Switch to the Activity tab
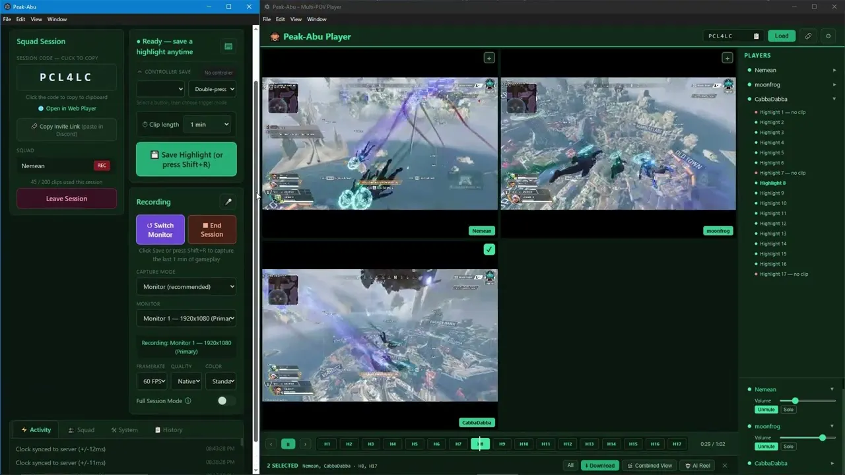This screenshot has width=845, height=475. pos(36,430)
